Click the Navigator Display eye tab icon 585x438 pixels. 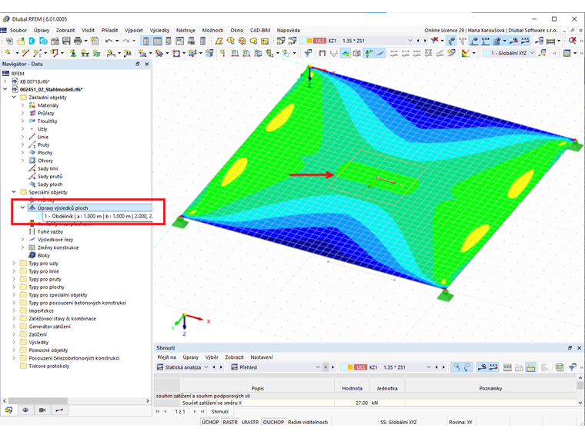click(x=25, y=410)
